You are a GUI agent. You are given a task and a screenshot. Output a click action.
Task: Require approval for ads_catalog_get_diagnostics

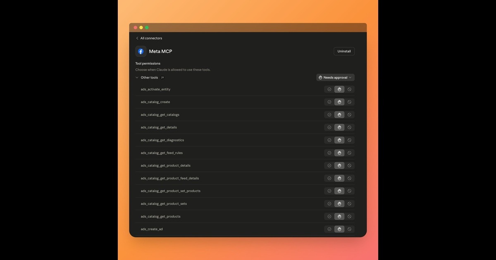click(x=339, y=140)
